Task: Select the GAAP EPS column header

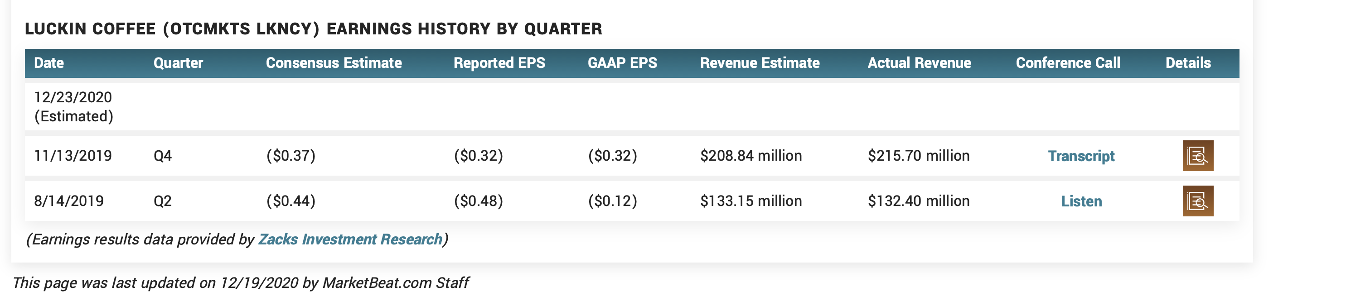Action: (x=622, y=63)
